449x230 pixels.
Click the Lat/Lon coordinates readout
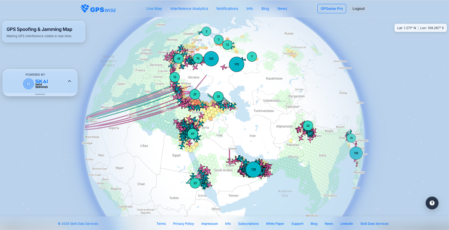[420, 28]
